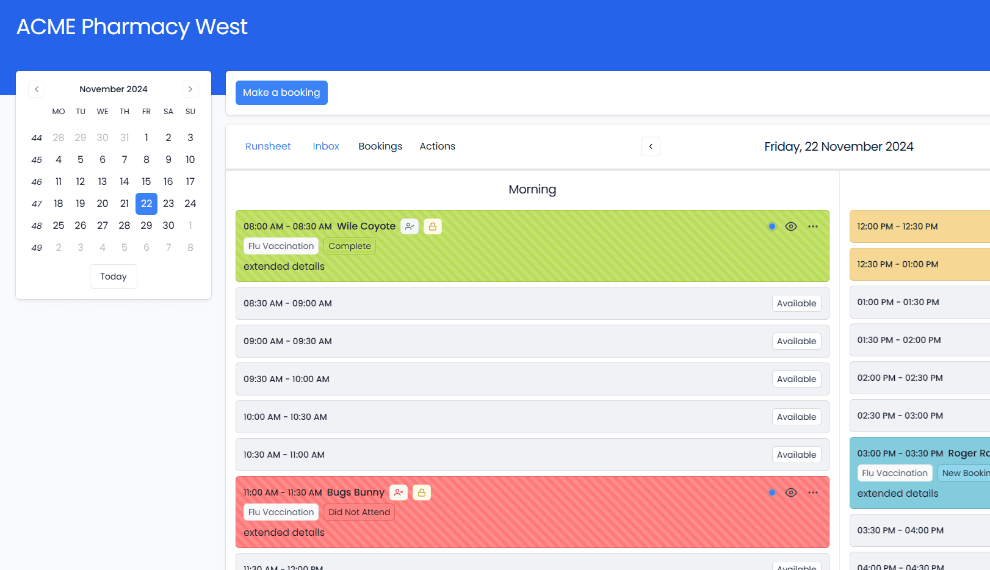The image size is (990, 570).
Task: Click the blue status dot on Wile Coyote's booking
Action: tap(771, 226)
